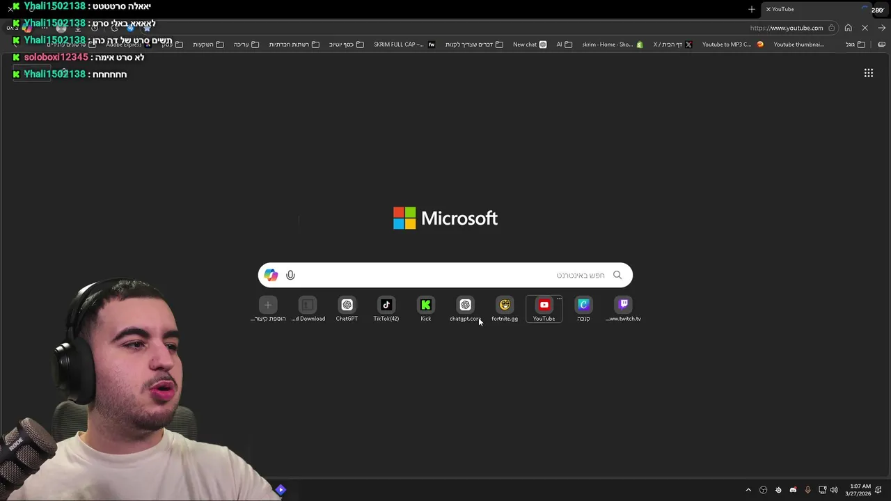Open a new browser tab with plus

751,9
